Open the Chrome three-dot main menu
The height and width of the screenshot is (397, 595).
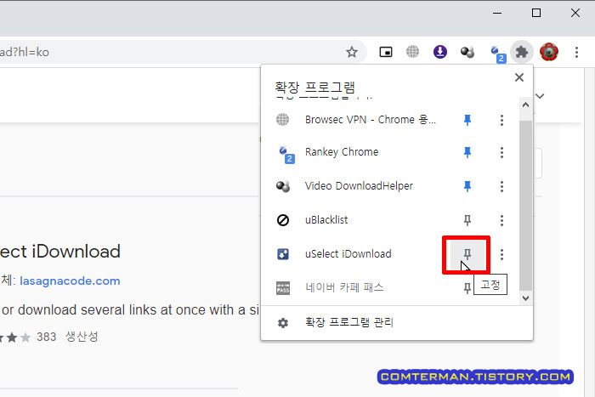(576, 52)
